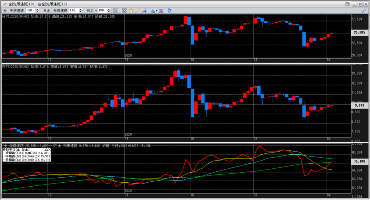Select the arrow pointer tool

(x=124, y=10)
